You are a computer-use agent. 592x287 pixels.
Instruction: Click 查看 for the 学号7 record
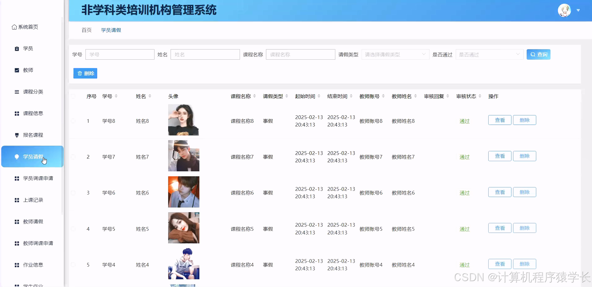[499, 156]
